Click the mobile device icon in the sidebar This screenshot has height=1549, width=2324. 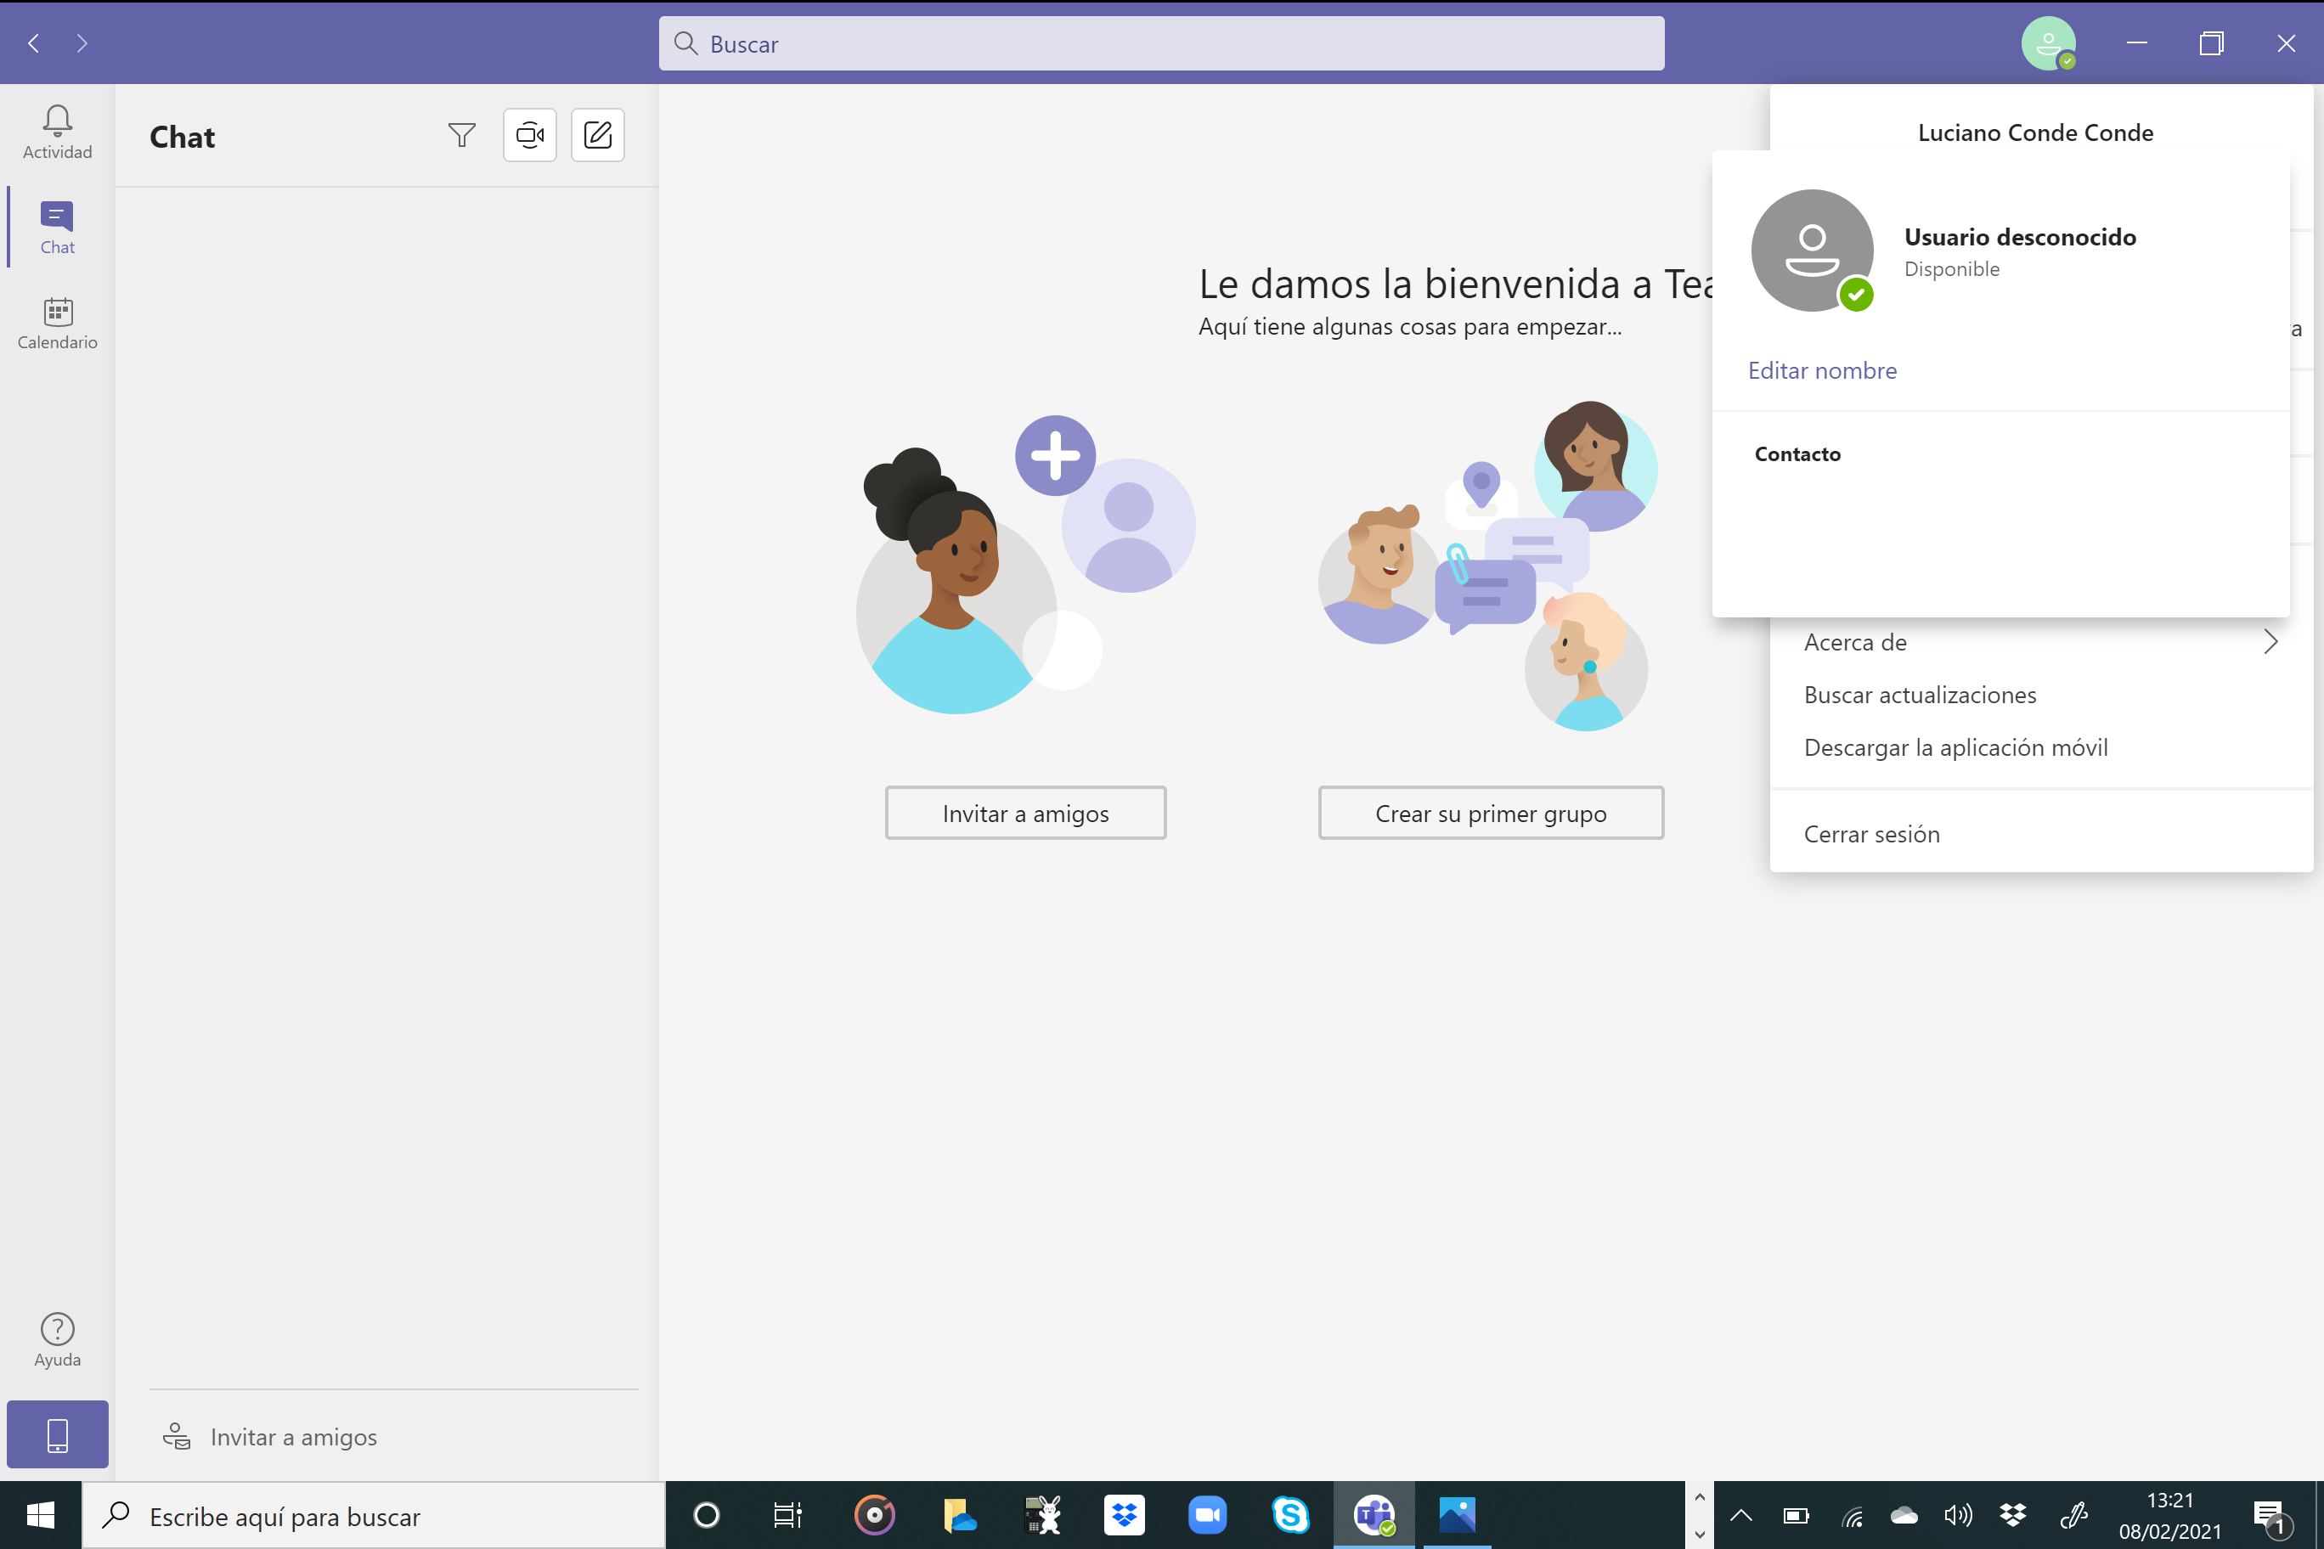pyautogui.click(x=56, y=1434)
